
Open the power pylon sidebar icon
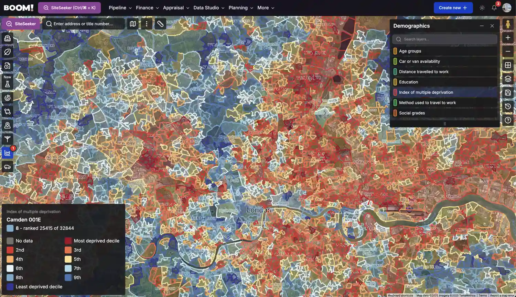tap(7, 139)
